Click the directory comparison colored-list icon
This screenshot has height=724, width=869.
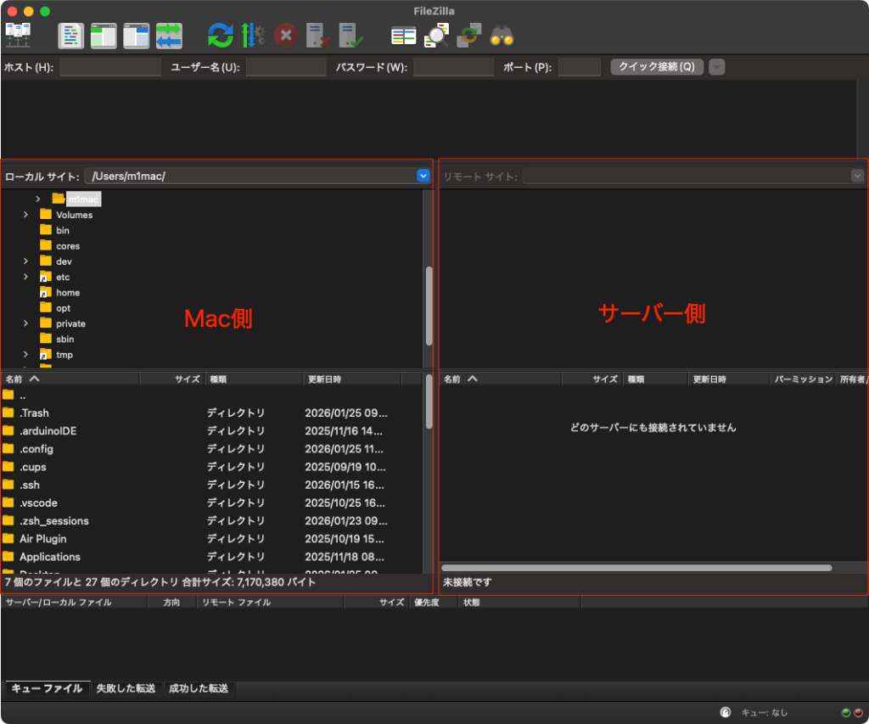click(403, 36)
